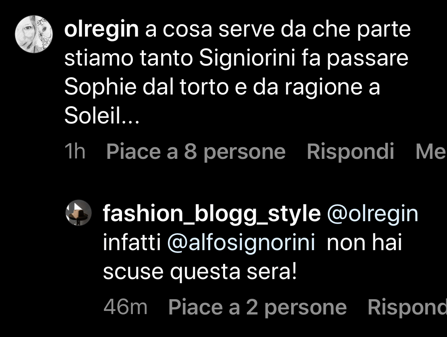Select the line "a cosa serve da che parte"
Screen dimensions: 447x337
(x=278, y=30)
